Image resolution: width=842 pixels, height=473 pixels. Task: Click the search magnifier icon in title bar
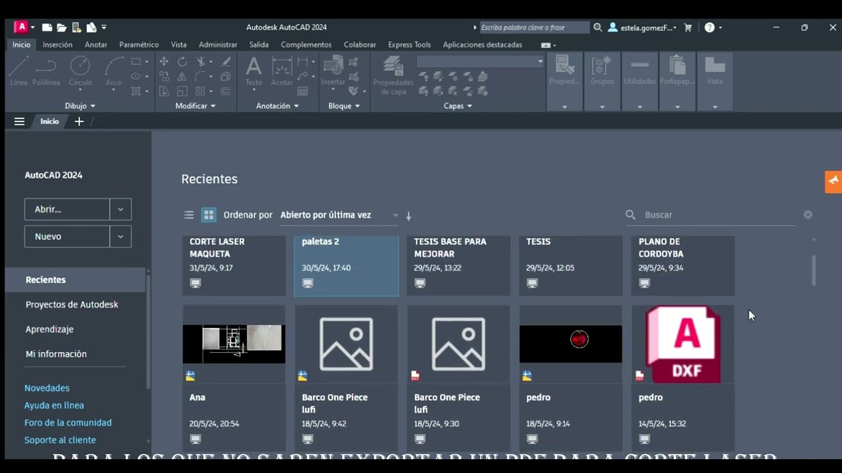(598, 28)
